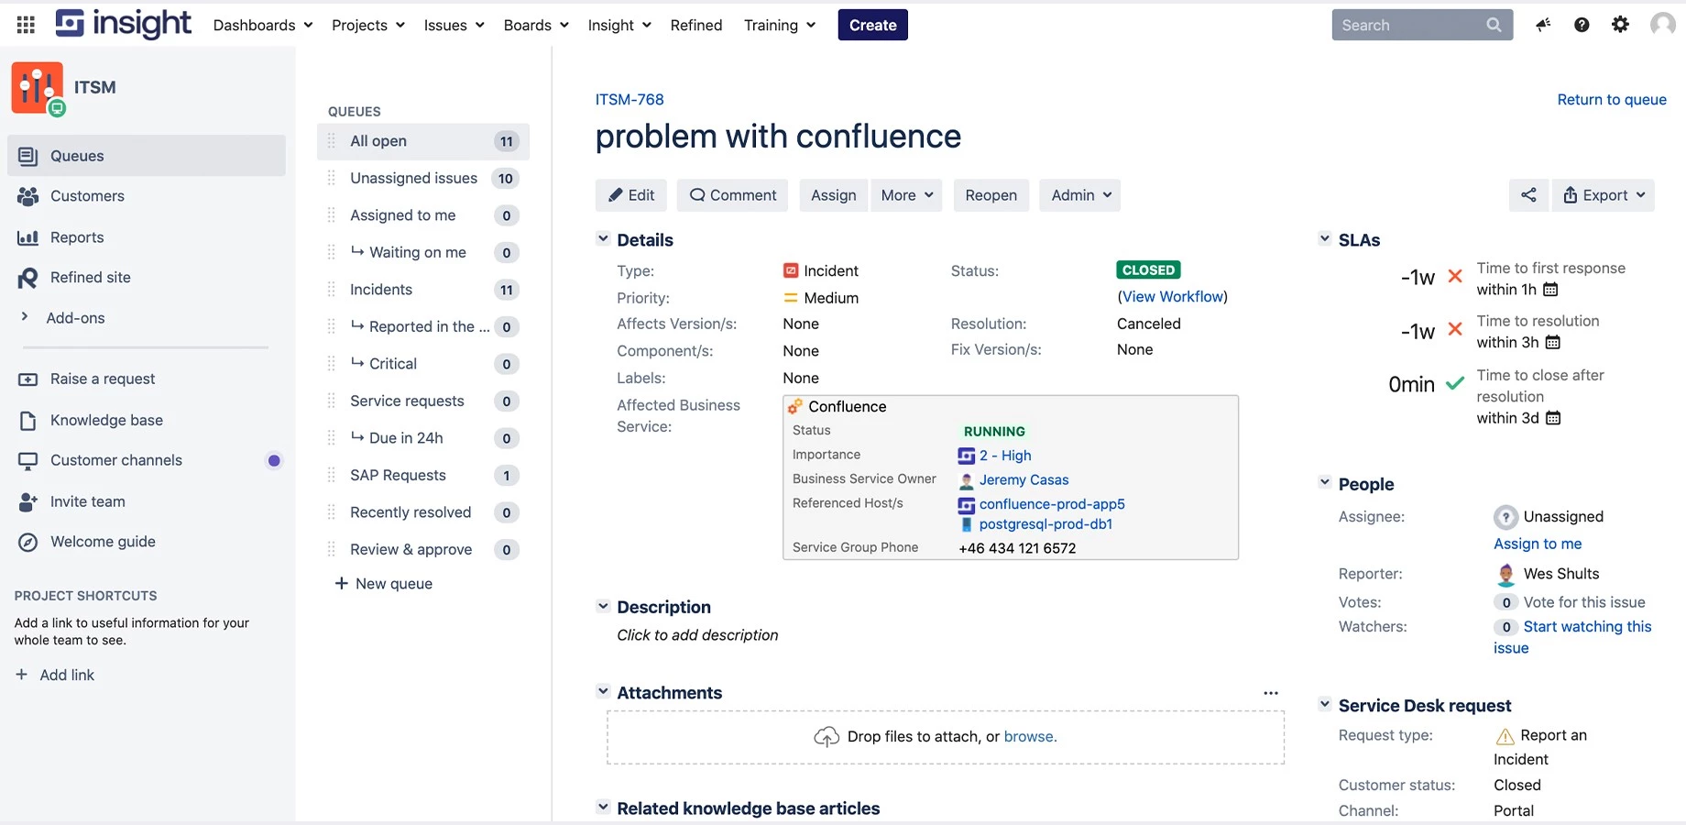Viewport: 1686px width, 825px height.
Task: Click the Knowledge base page icon
Action: coord(28,421)
